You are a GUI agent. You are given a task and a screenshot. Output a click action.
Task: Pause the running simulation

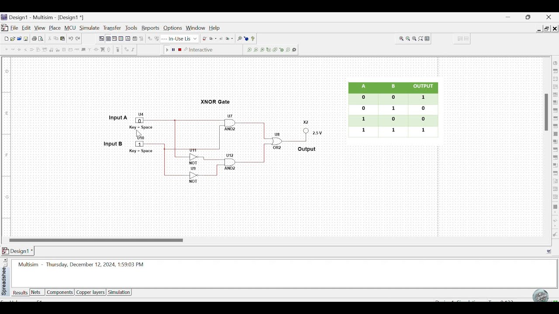173,50
